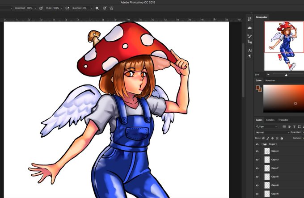This screenshot has width=304, height=198.
Task: Click Flujo 100% field
Action: [56, 8]
